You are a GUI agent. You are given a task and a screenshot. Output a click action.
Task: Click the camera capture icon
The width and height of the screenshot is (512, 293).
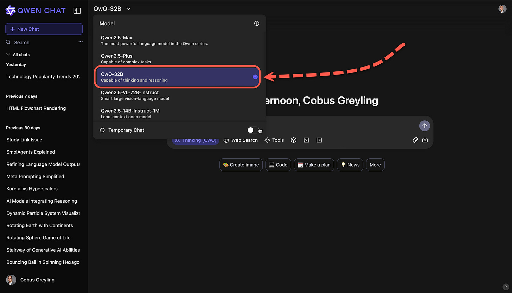[425, 140]
